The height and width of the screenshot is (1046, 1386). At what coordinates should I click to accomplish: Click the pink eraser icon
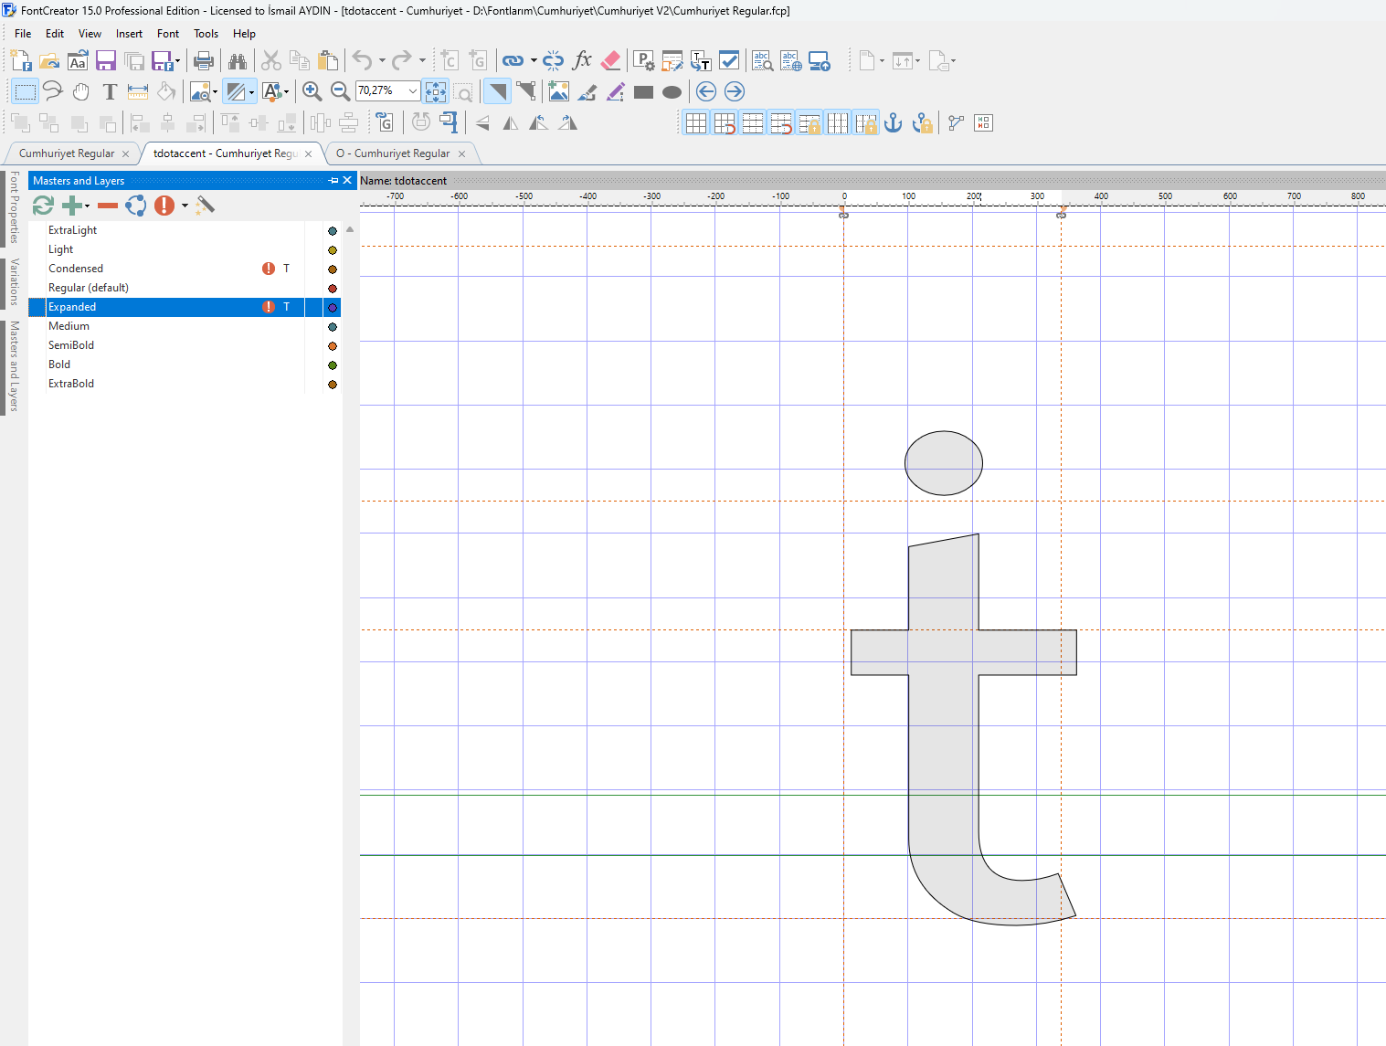click(610, 61)
